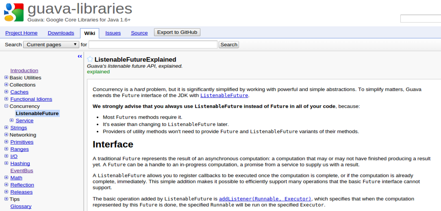Expand the Networking tree node
Image resolution: width=441 pixels, height=211 pixels.
[6, 134]
